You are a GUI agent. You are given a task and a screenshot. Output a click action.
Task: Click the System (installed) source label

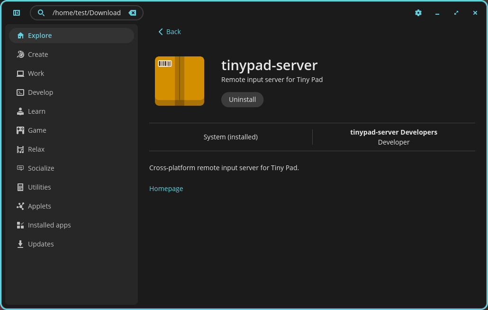point(231,137)
